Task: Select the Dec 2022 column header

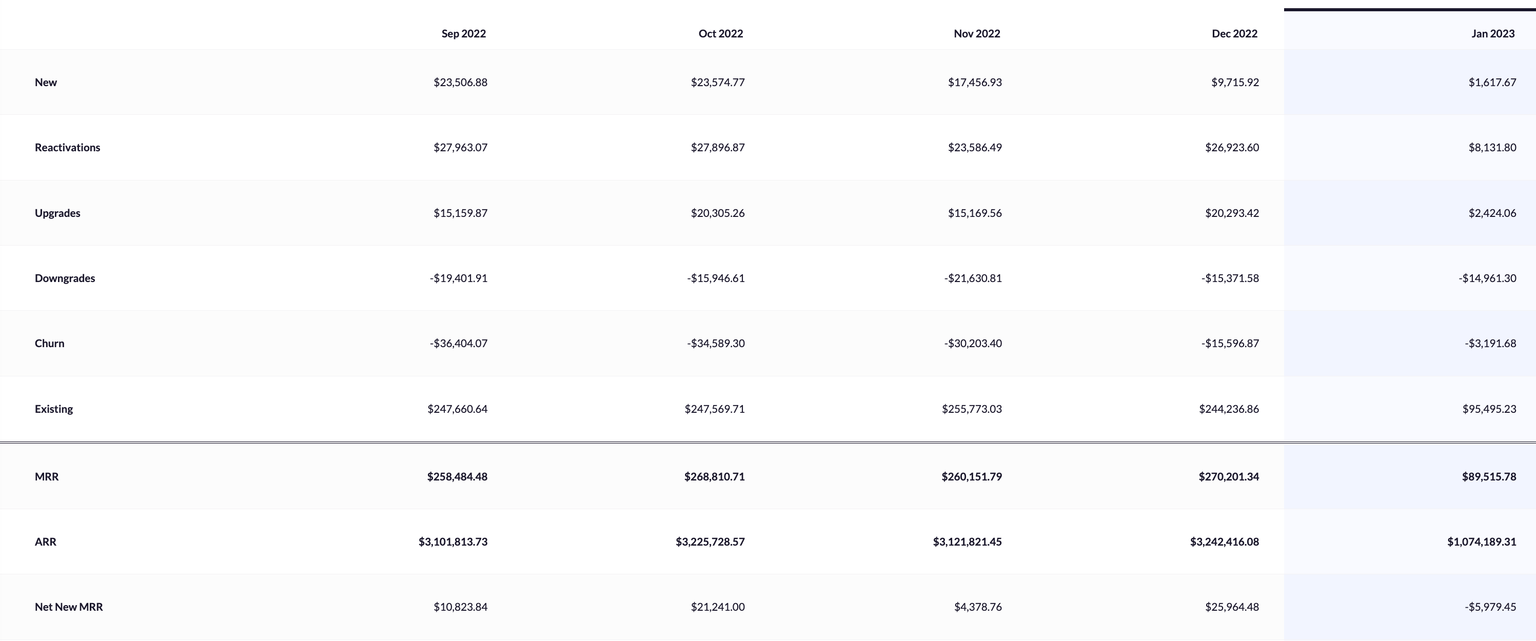Action: point(1234,33)
